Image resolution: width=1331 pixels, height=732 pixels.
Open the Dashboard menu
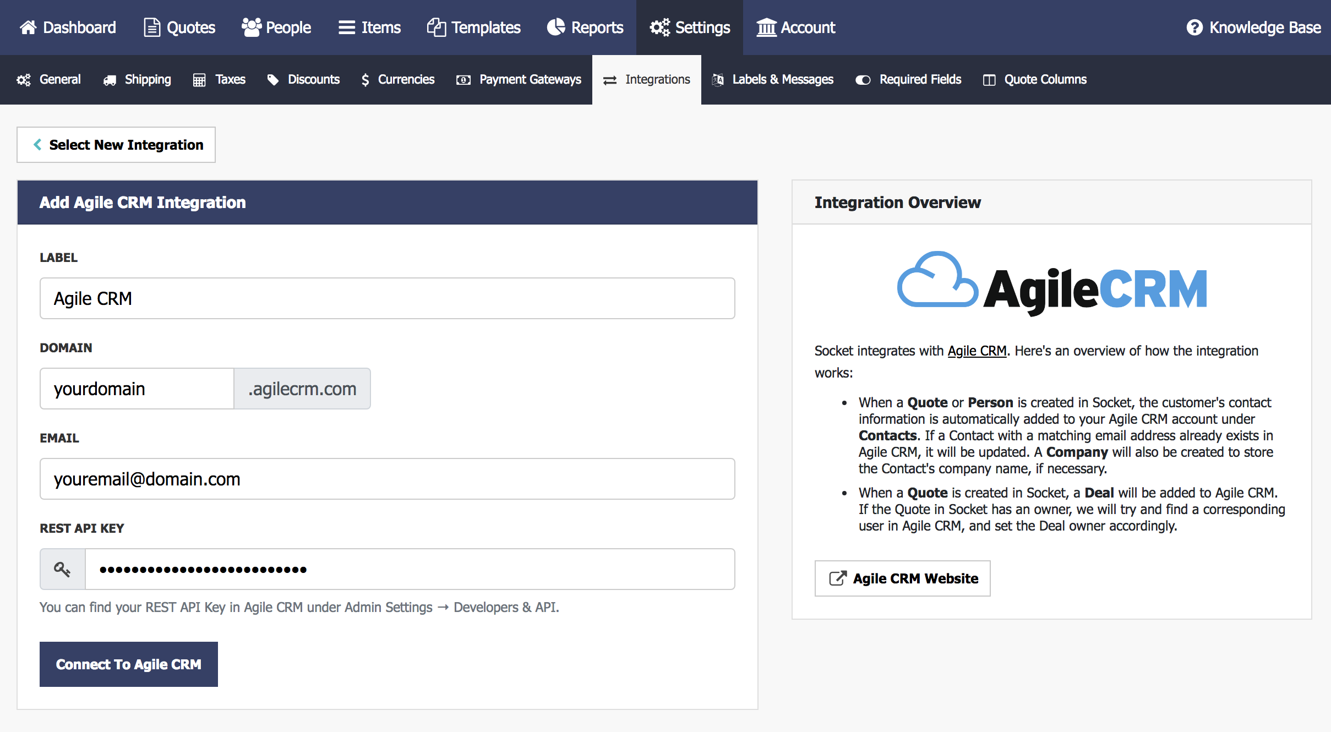click(x=68, y=27)
